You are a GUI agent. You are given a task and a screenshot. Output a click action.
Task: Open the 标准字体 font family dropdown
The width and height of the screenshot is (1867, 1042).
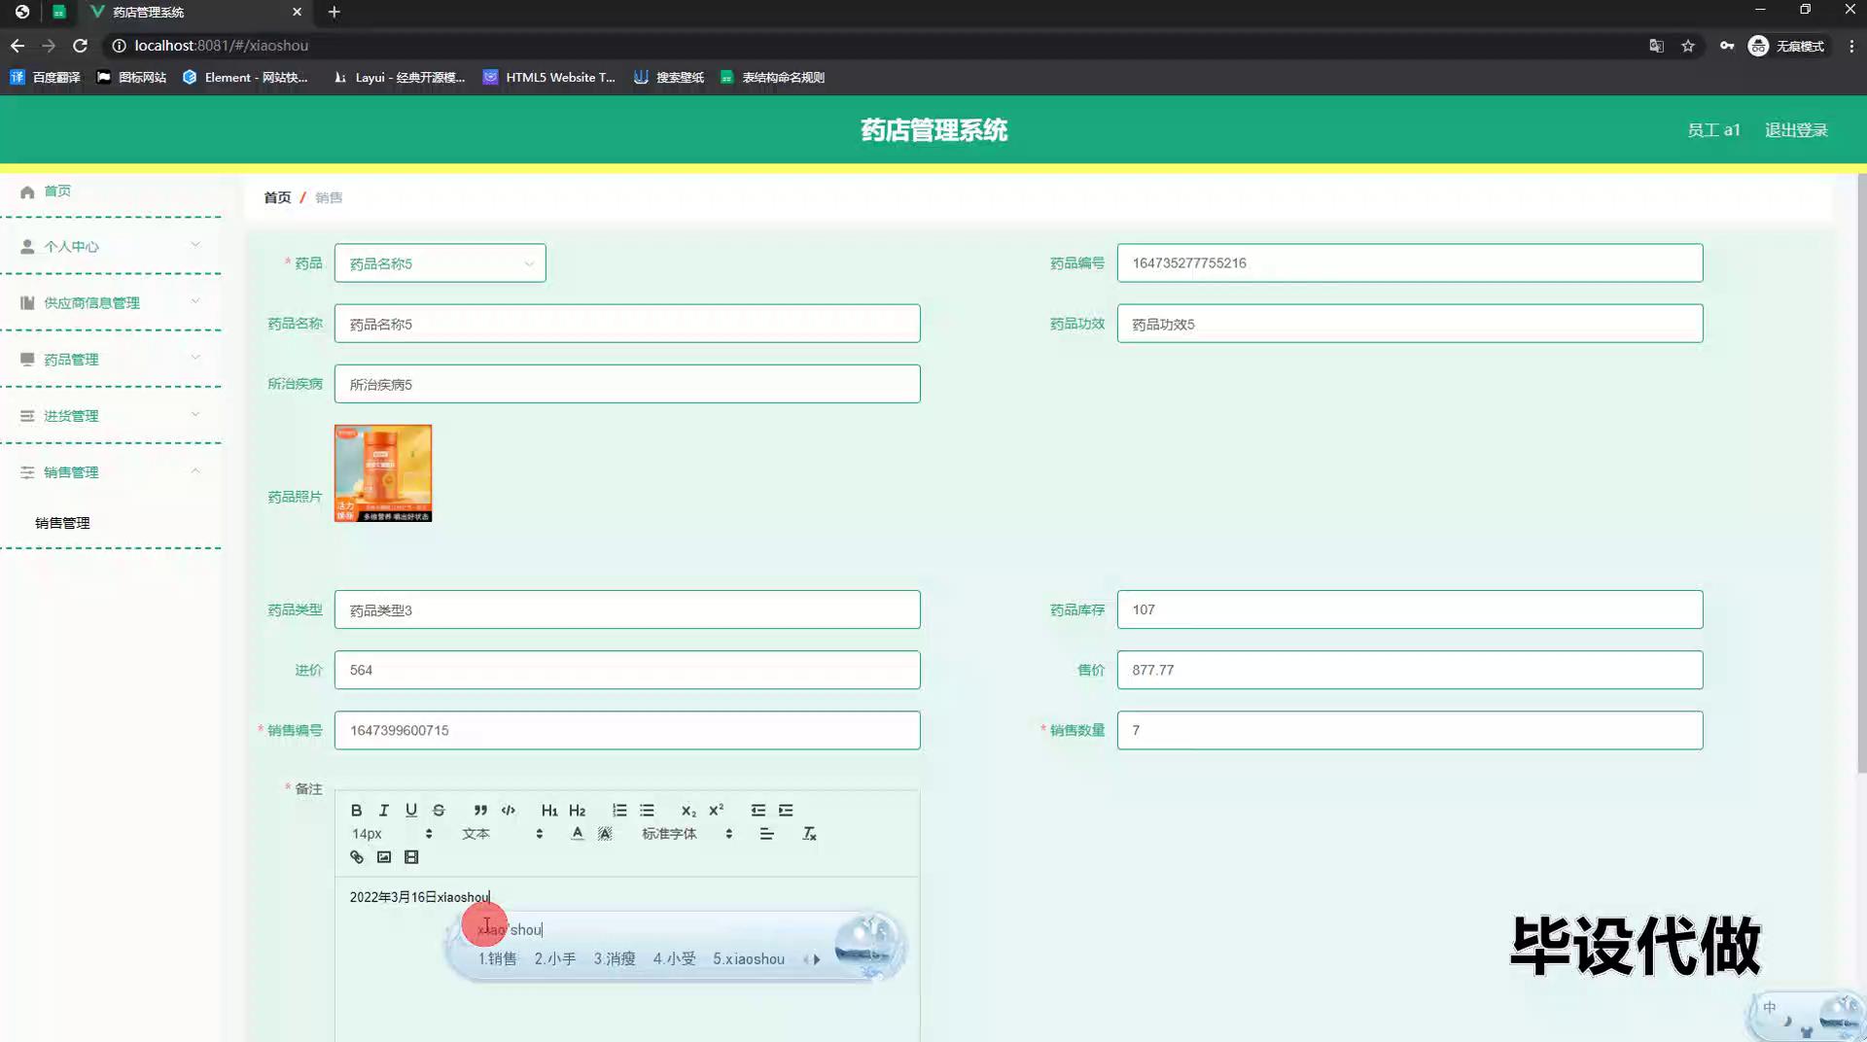687,833
